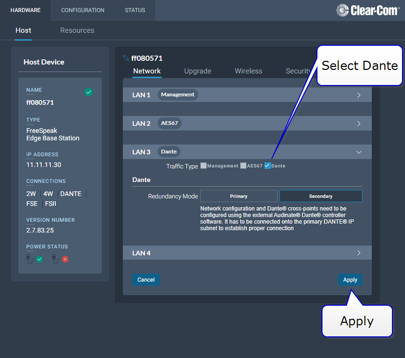Viewport: 405px width, 358px height.
Task: Expand the LAN 2 AES67 section
Action: coord(359,124)
